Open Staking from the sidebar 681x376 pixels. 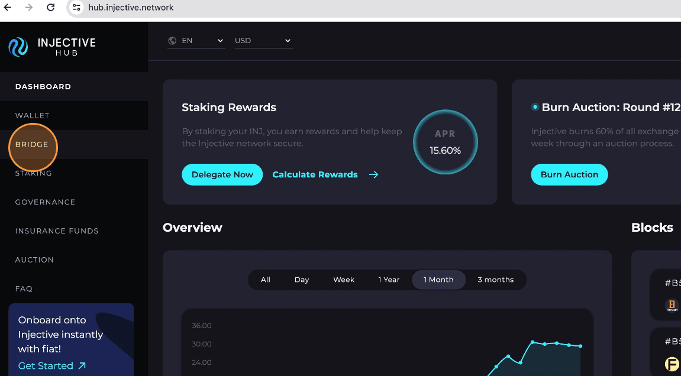(74, 173)
